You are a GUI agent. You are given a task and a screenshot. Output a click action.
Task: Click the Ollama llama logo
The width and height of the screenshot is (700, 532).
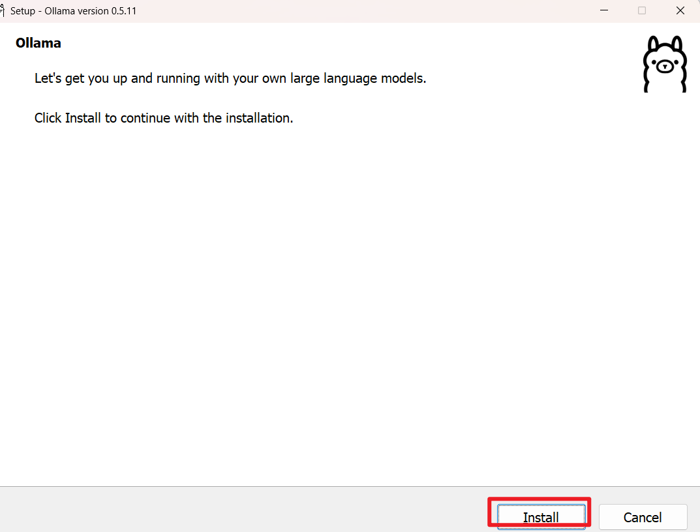point(665,65)
